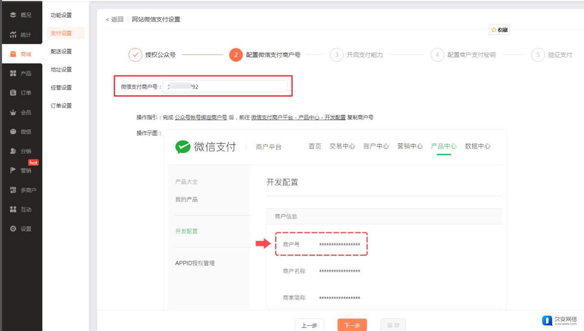584x331 pixels.
Task: Click the 下一步 next step button
Action: (x=352, y=325)
